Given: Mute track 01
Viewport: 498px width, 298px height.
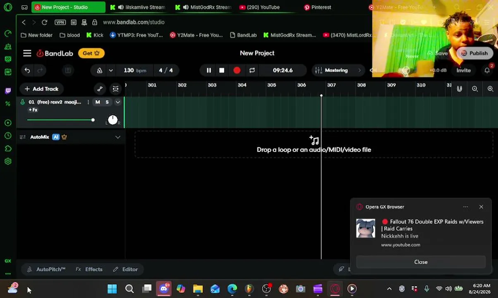Looking at the screenshot, I should (x=98, y=102).
